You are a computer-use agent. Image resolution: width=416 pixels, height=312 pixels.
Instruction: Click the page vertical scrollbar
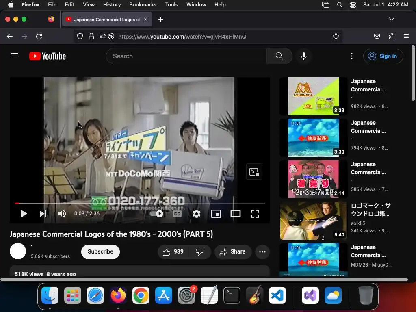pyautogui.click(x=413, y=73)
